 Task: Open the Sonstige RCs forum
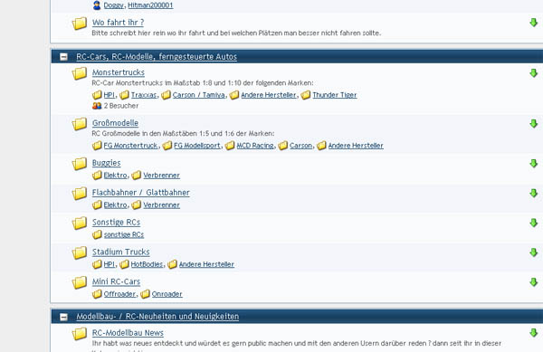(x=116, y=223)
